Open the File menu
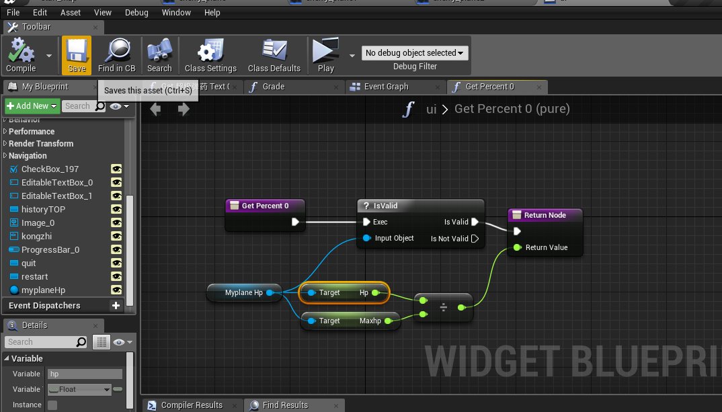 coord(13,12)
